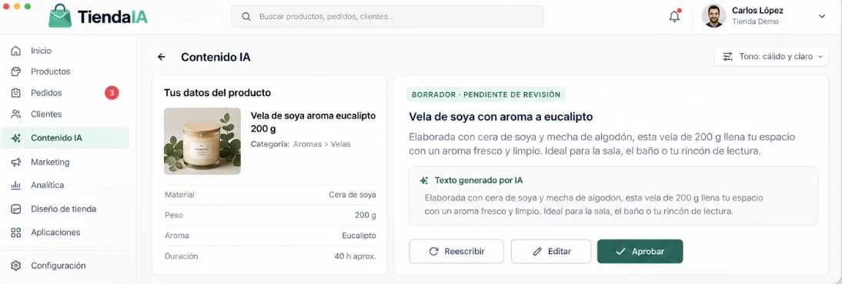Open the notifications bell
The width and height of the screenshot is (842, 284).
tap(674, 16)
